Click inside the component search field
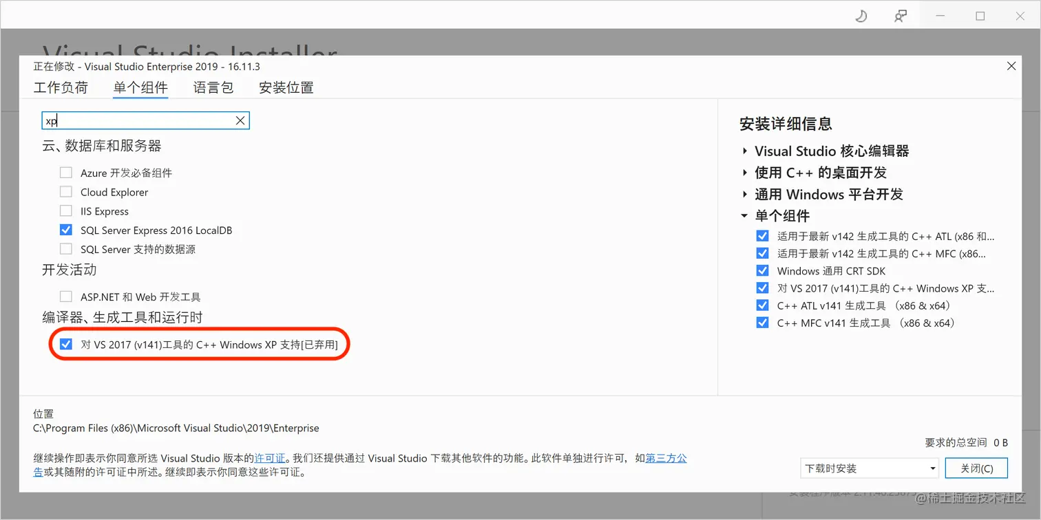Viewport: 1041px width, 520px height. click(x=138, y=120)
